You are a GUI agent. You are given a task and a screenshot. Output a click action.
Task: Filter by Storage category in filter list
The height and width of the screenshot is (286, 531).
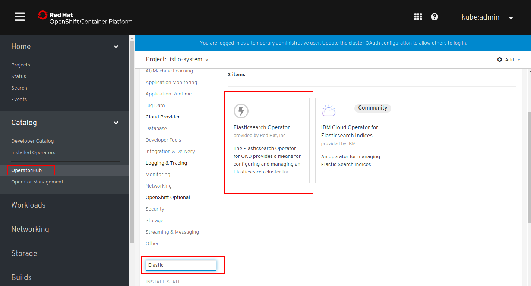coord(155,220)
